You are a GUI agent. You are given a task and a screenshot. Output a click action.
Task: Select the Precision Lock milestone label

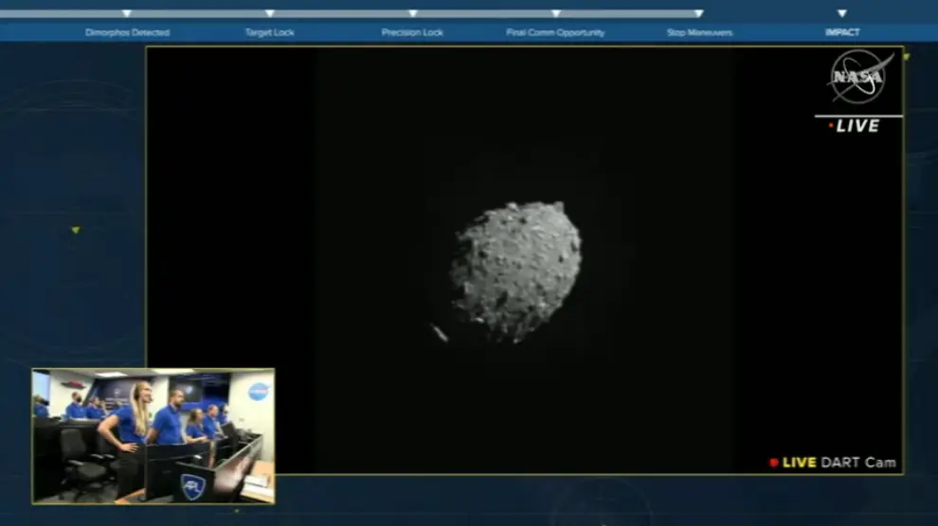[x=412, y=33]
